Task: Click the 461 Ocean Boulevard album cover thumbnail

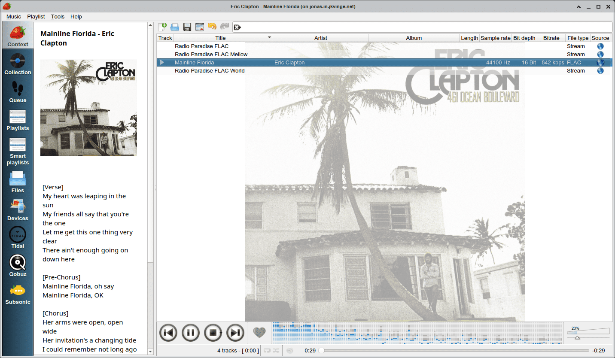Action: [x=88, y=108]
